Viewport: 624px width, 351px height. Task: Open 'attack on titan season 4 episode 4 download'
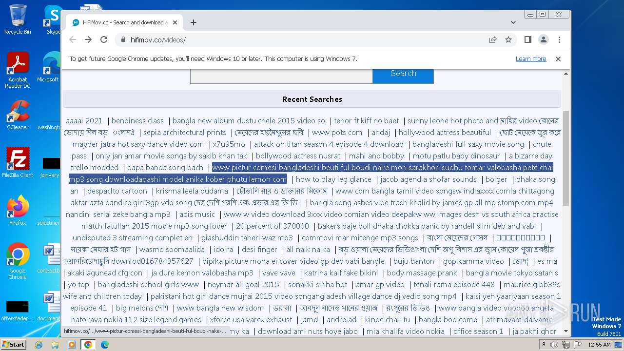point(329,144)
